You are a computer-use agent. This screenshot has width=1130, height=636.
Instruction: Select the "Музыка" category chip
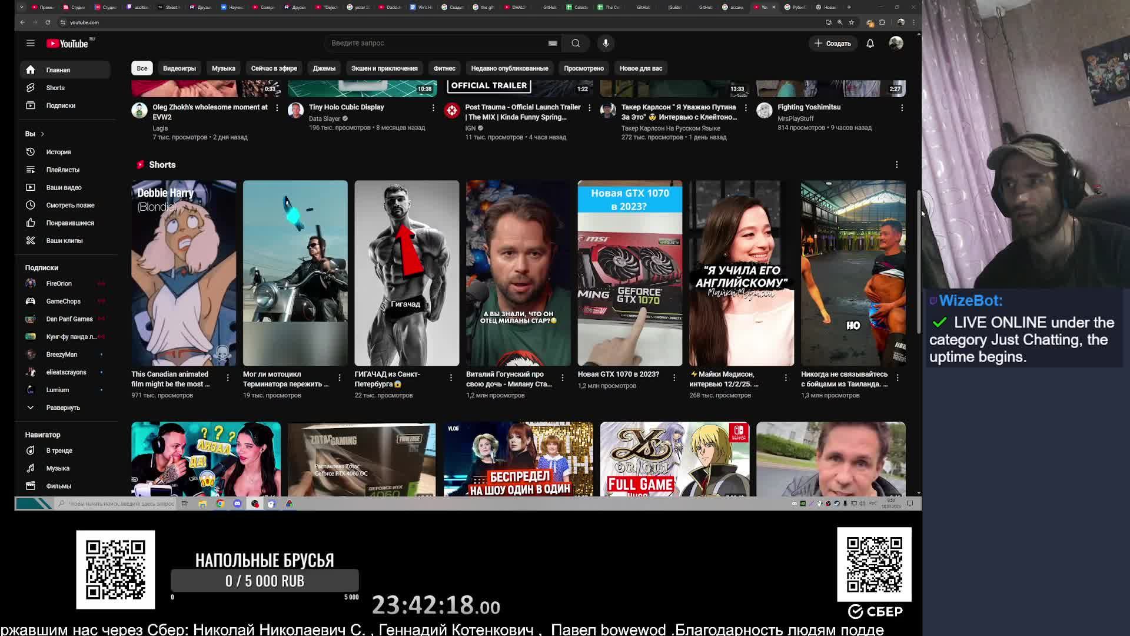point(223,68)
